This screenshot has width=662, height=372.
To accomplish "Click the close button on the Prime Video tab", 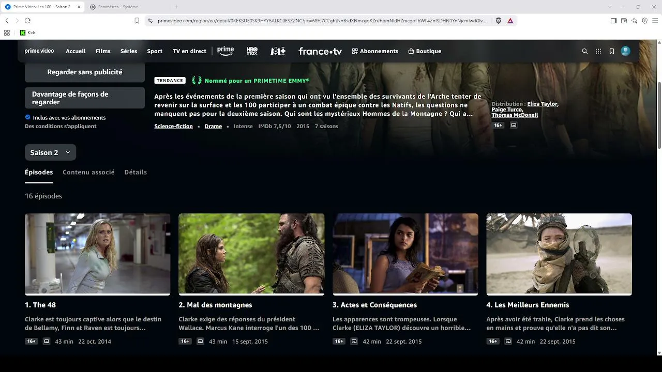I will pyautogui.click(x=79, y=7).
